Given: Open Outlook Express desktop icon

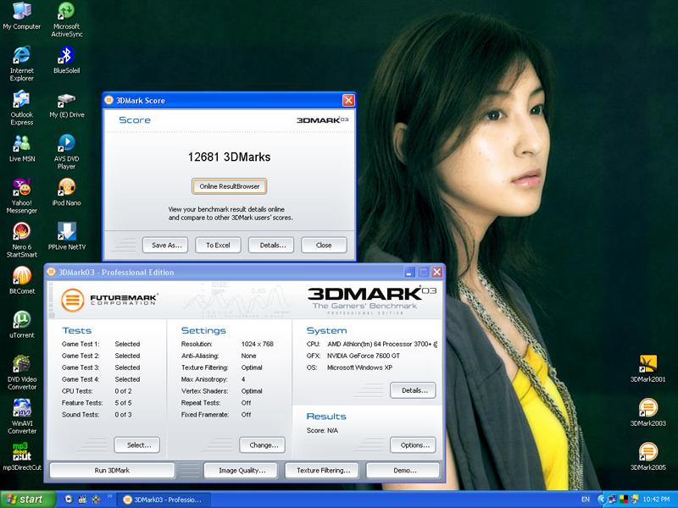Looking at the screenshot, I should tap(22, 108).
